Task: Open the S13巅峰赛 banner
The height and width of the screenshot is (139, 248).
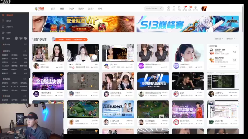Action: [188, 24]
